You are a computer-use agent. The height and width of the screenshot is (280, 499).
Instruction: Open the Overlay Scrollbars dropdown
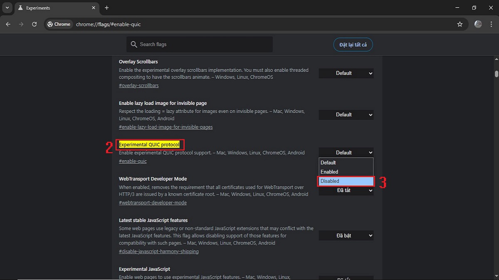tap(346, 73)
